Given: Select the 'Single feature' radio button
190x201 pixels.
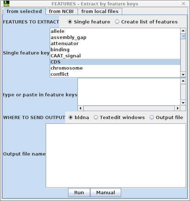Looking at the screenshot, I should tap(89, 22).
